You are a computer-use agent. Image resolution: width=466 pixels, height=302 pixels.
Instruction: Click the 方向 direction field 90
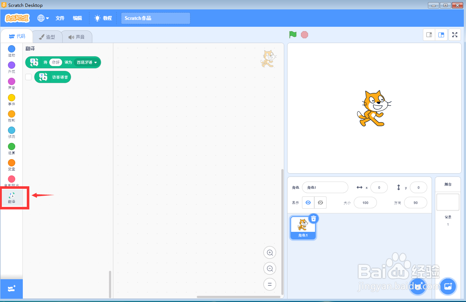click(416, 203)
